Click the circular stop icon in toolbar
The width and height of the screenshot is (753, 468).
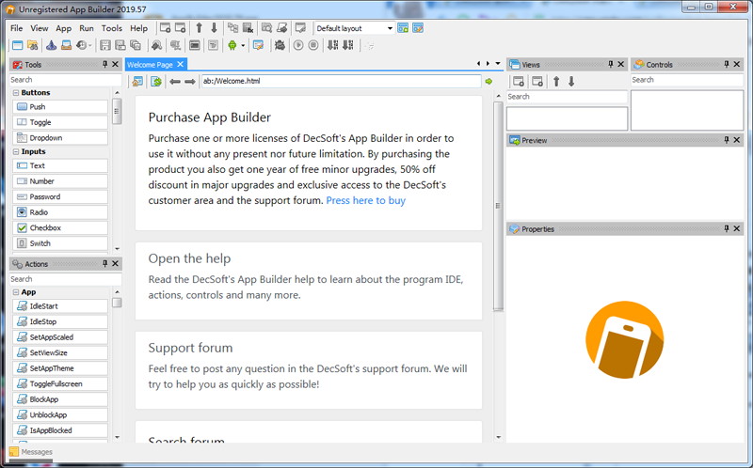pyautogui.click(x=313, y=45)
